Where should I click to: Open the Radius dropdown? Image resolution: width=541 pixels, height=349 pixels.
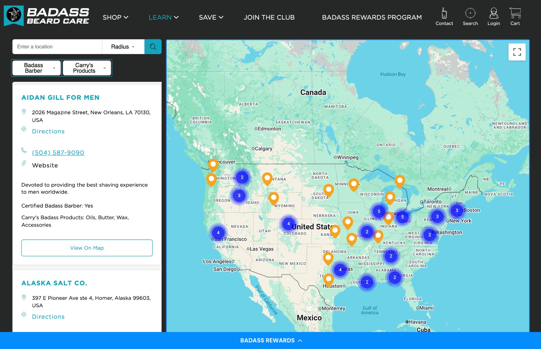click(x=123, y=47)
